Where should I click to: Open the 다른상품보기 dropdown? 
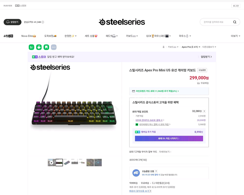click(209, 47)
